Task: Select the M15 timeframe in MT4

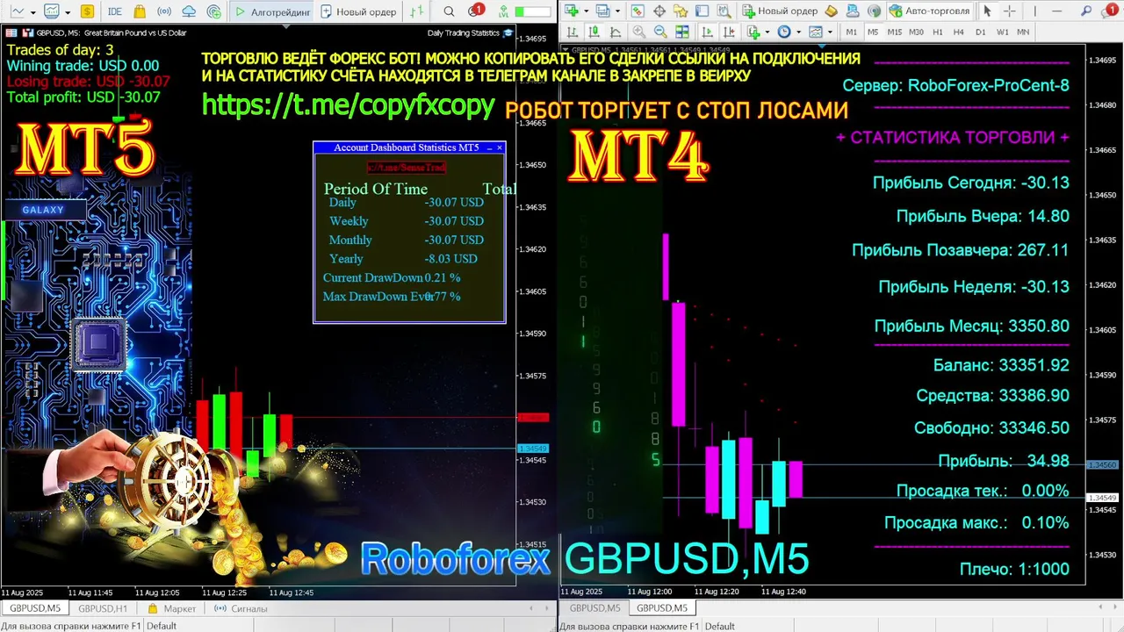Action: tap(894, 32)
